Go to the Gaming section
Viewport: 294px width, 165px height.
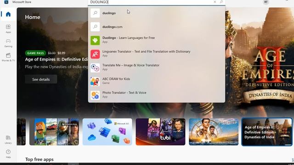pos(8,43)
